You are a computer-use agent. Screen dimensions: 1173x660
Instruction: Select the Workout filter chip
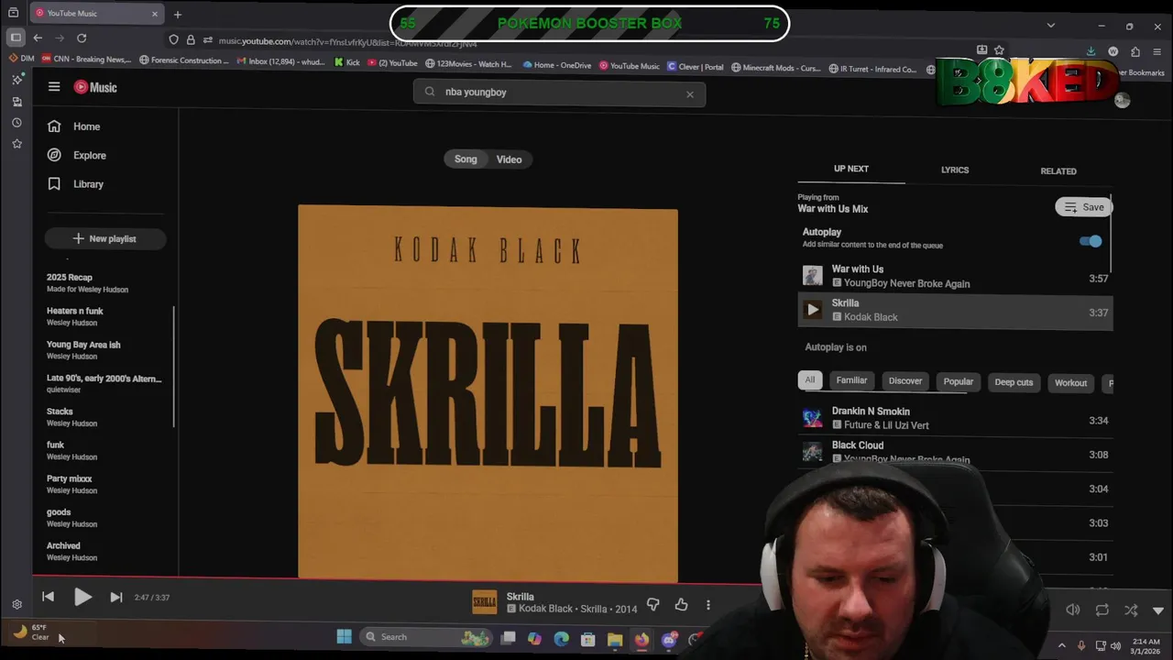pos(1070,383)
